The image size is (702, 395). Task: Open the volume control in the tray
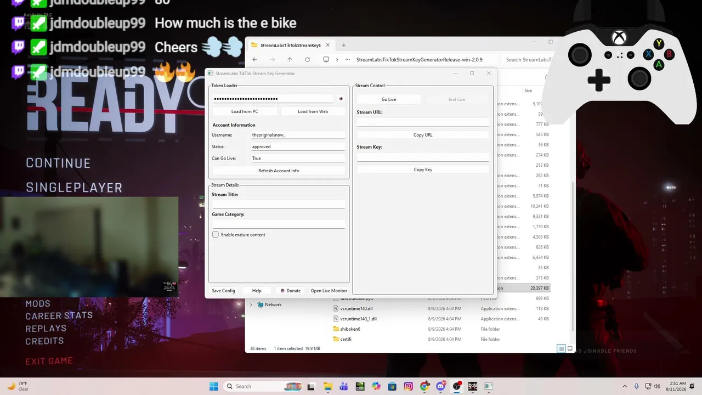tap(658, 386)
